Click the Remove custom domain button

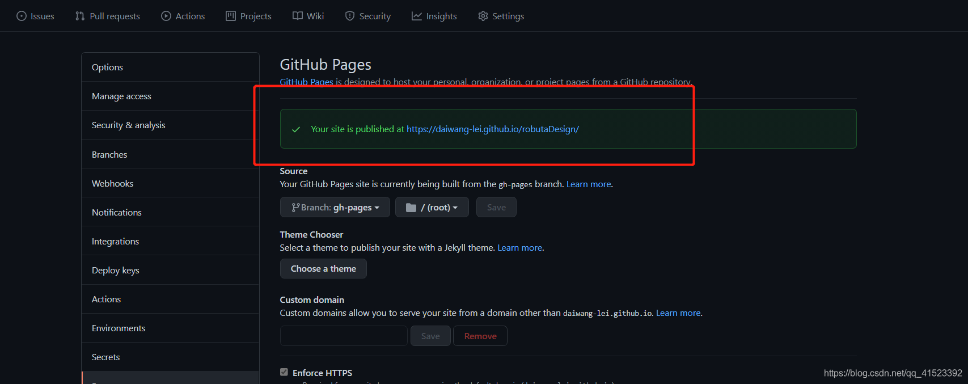(x=480, y=336)
